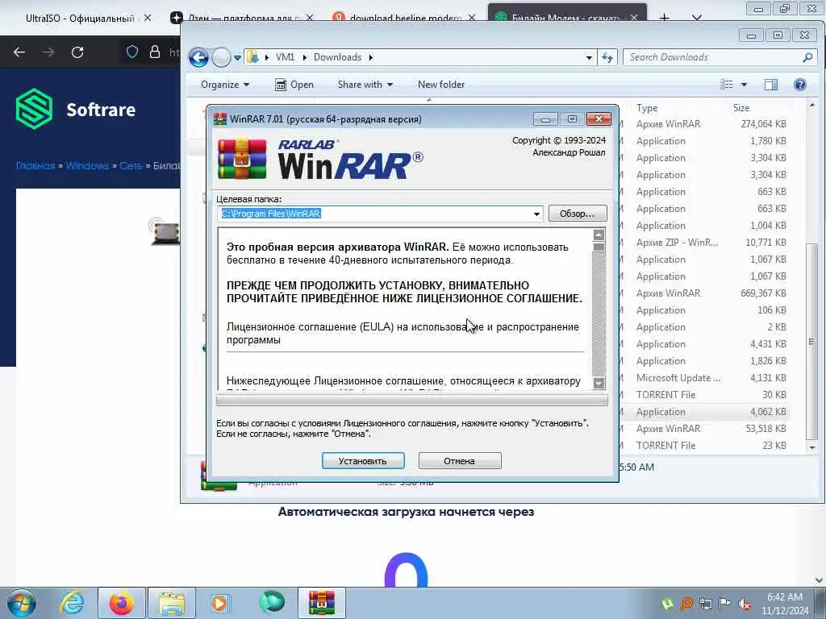Click the uTorrent tray icon

pyautogui.click(x=667, y=604)
